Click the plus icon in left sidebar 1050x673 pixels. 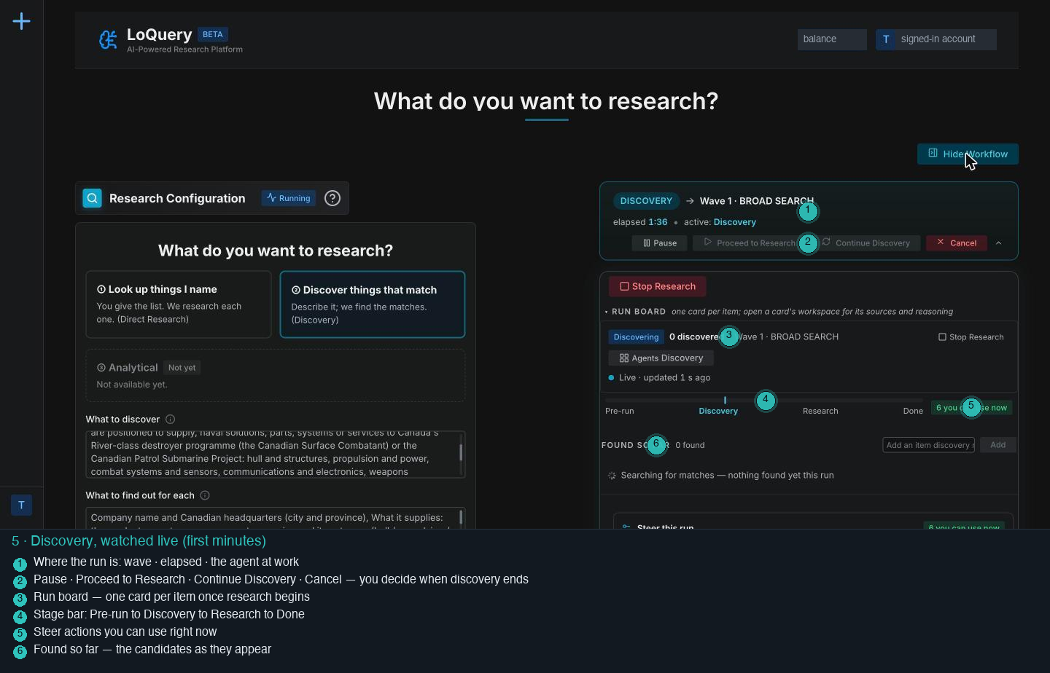point(22,21)
